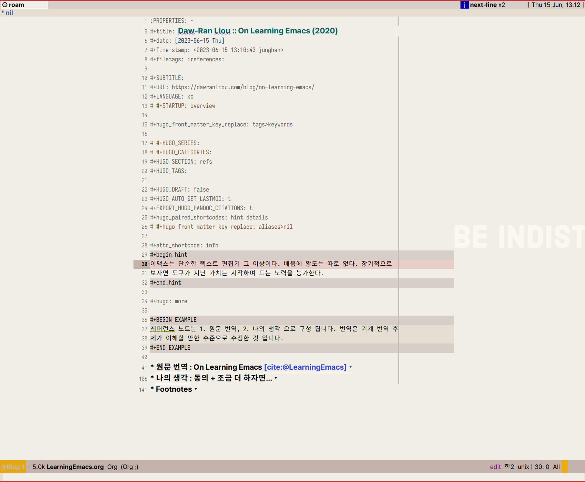Image resolution: width=585 pixels, height=482 pixels.
Task: Click the 'aliases>nil' commented key replace line
Action: click(221, 227)
